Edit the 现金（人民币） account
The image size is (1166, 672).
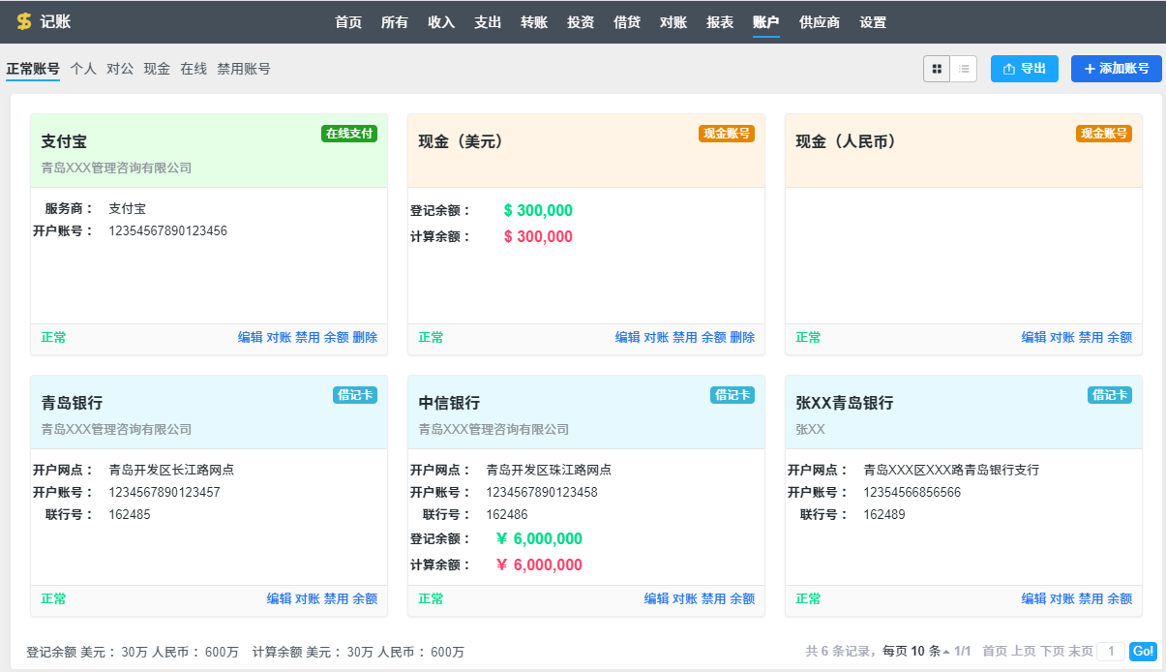(1034, 338)
